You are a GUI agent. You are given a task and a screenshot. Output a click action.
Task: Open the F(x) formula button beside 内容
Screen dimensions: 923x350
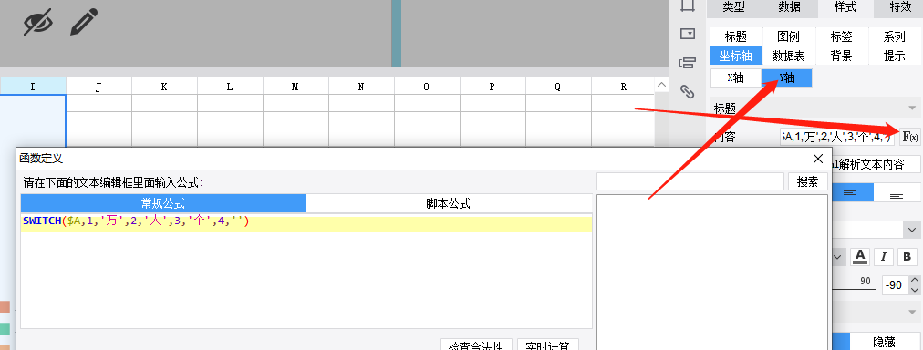pyautogui.click(x=910, y=137)
